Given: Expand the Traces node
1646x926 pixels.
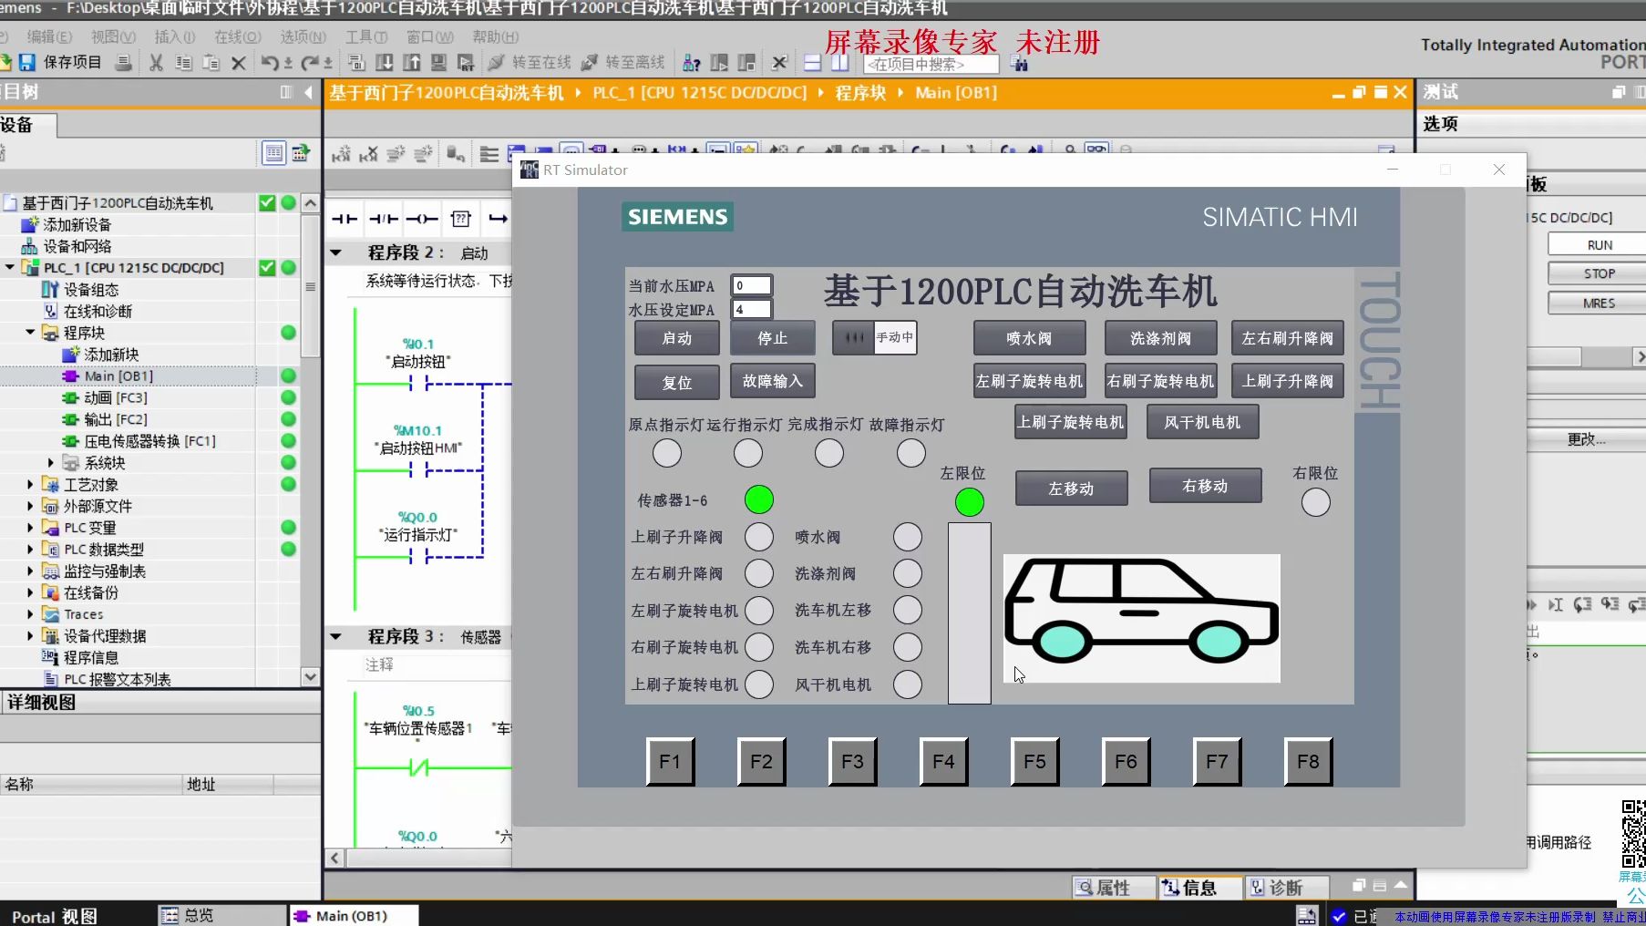Looking at the screenshot, I should point(30,614).
